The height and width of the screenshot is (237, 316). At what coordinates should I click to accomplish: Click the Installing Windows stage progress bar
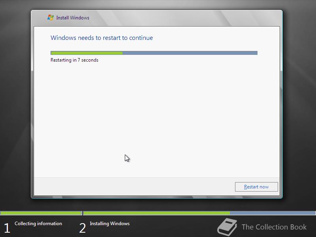pyautogui.click(x=199, y=213)
